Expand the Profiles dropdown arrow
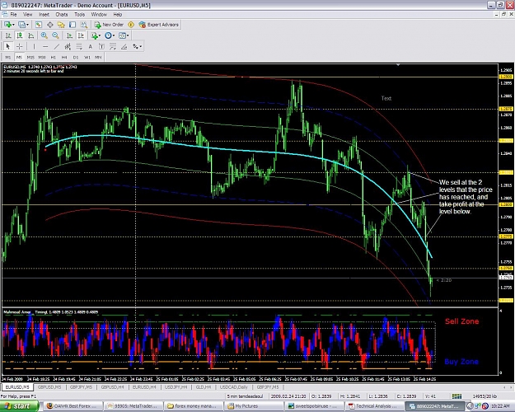Image resolution: width=515 pixels, height=412 pixels. pyautogui.click(x=27, y=25)
